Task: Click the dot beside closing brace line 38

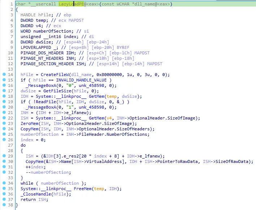Action: pyautogui.click(x=4, y=205)
